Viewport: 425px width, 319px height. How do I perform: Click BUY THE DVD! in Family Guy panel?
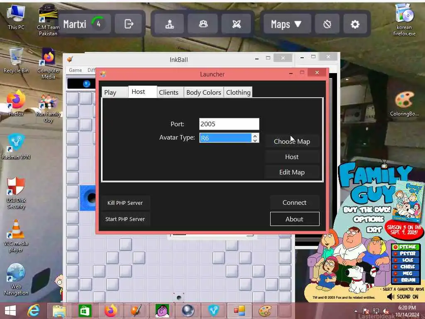click(367, 210)
